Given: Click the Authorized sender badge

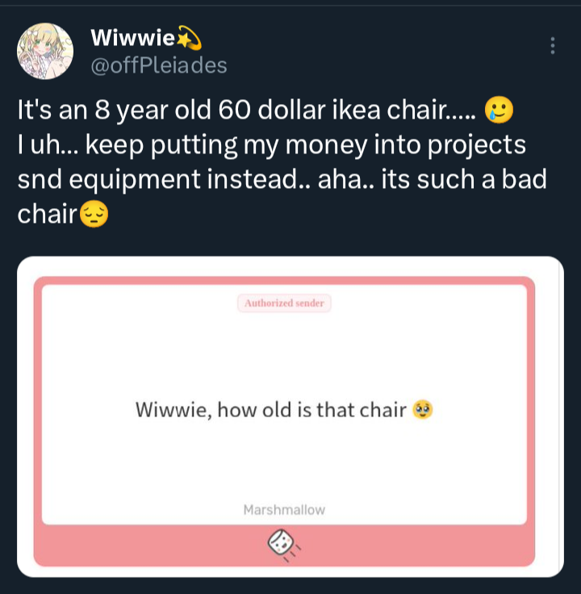Looking at the screenshot, I should pyautogui.click(x=284, y=303).
